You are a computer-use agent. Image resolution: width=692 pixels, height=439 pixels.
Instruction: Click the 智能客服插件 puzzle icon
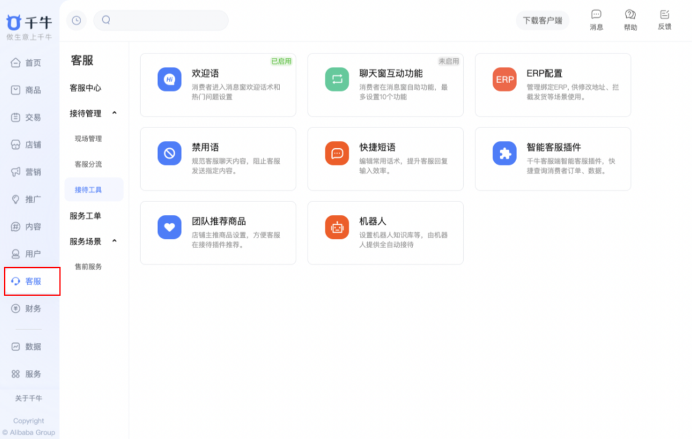(504, 153)
